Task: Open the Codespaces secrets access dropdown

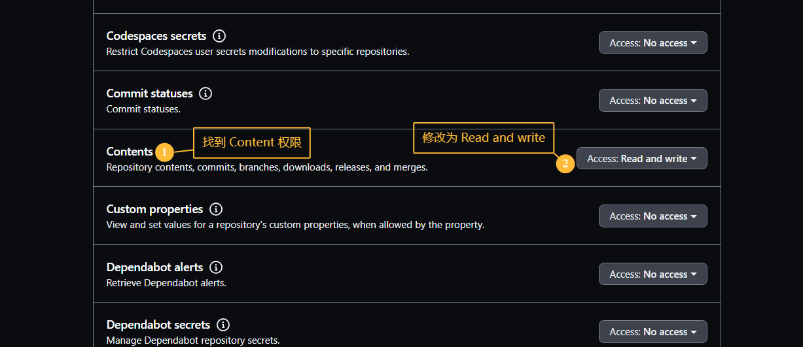Action: pyautogui.click(x=652, y=43)
